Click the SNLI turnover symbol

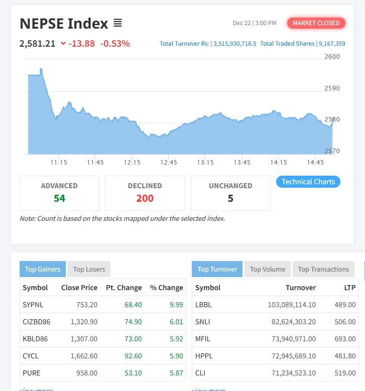click(202, 322)
